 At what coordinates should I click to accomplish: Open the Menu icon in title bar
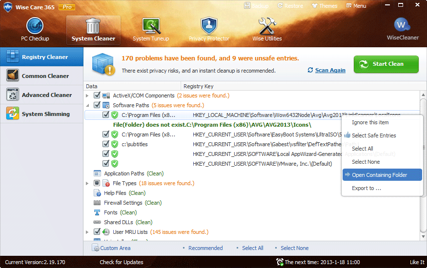[349, 6]
